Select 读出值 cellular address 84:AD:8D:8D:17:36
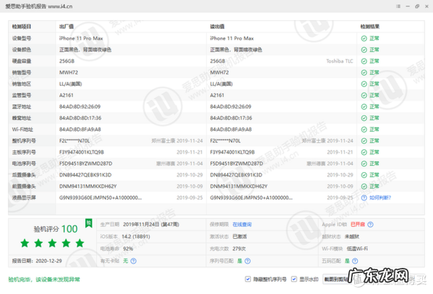Screen dimensions: 433x294 tap(231, 118)
